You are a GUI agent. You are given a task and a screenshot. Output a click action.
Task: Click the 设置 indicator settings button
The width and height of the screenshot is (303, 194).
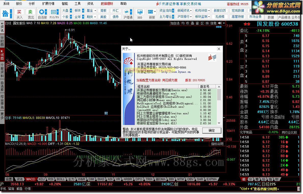9,179
